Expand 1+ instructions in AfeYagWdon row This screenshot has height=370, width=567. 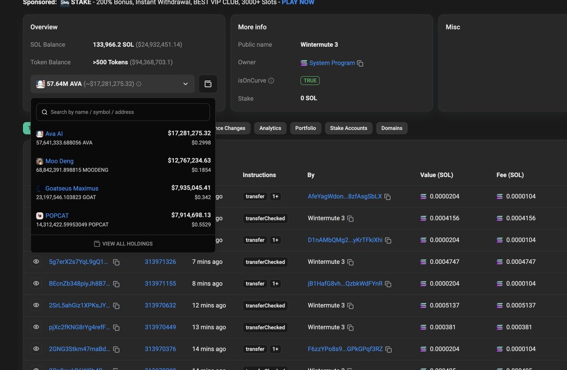(275, 196)
